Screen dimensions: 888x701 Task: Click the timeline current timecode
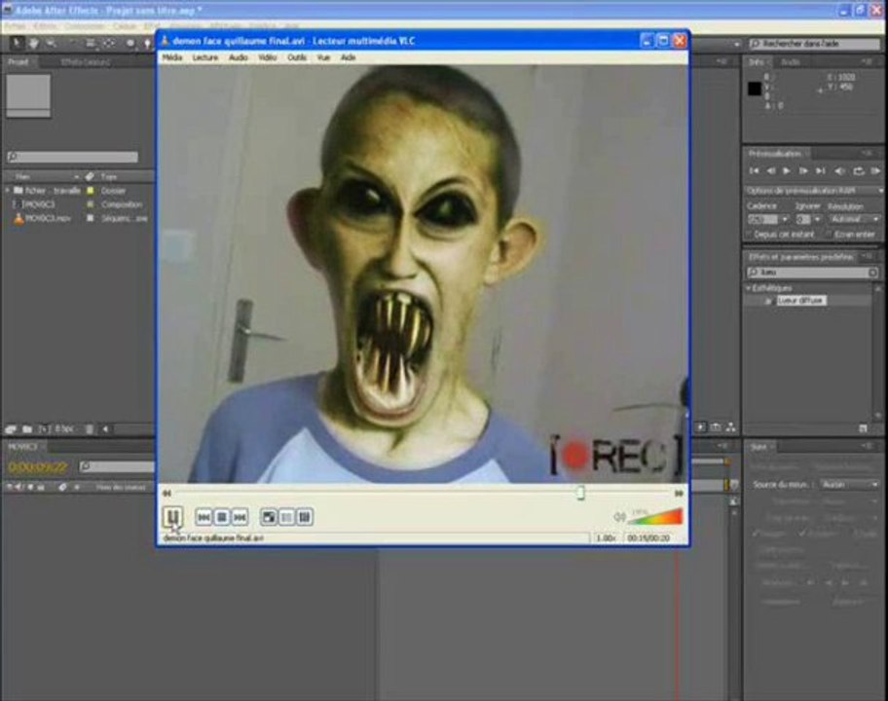point(37,466)
